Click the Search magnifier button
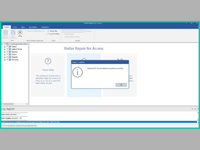The width and height of the screenshot is (200, 150). coord(88,31)
